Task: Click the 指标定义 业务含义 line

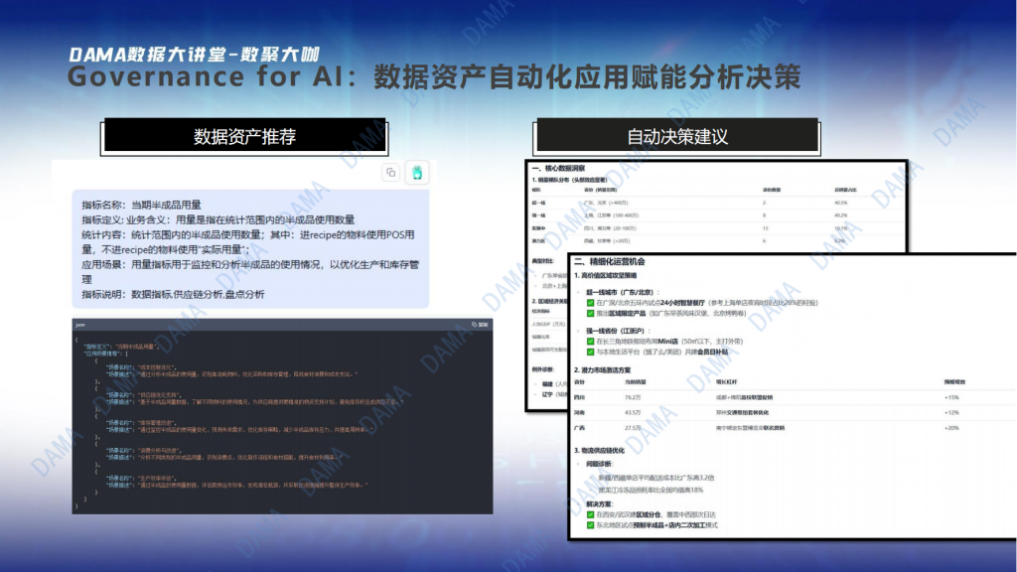Action: (x=218, y=219)
